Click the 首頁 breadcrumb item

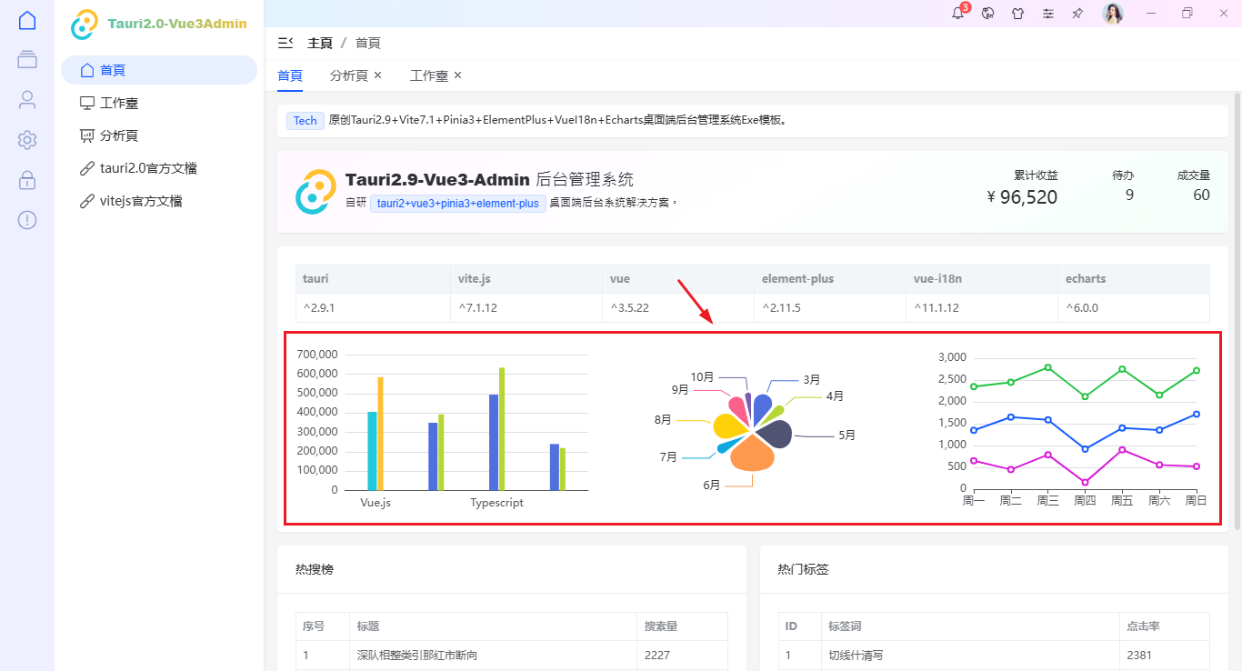click(368, 43)
